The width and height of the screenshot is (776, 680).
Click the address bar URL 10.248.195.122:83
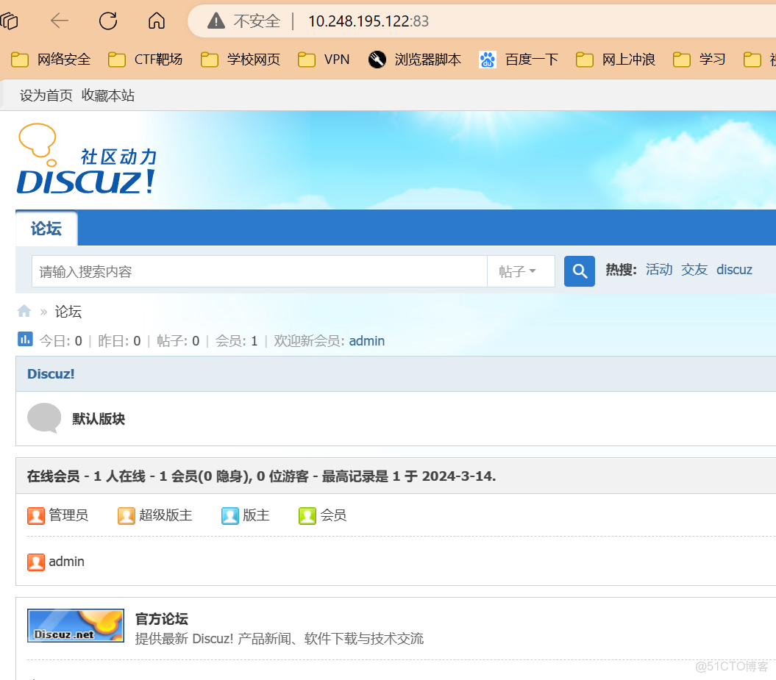[369, 21]
